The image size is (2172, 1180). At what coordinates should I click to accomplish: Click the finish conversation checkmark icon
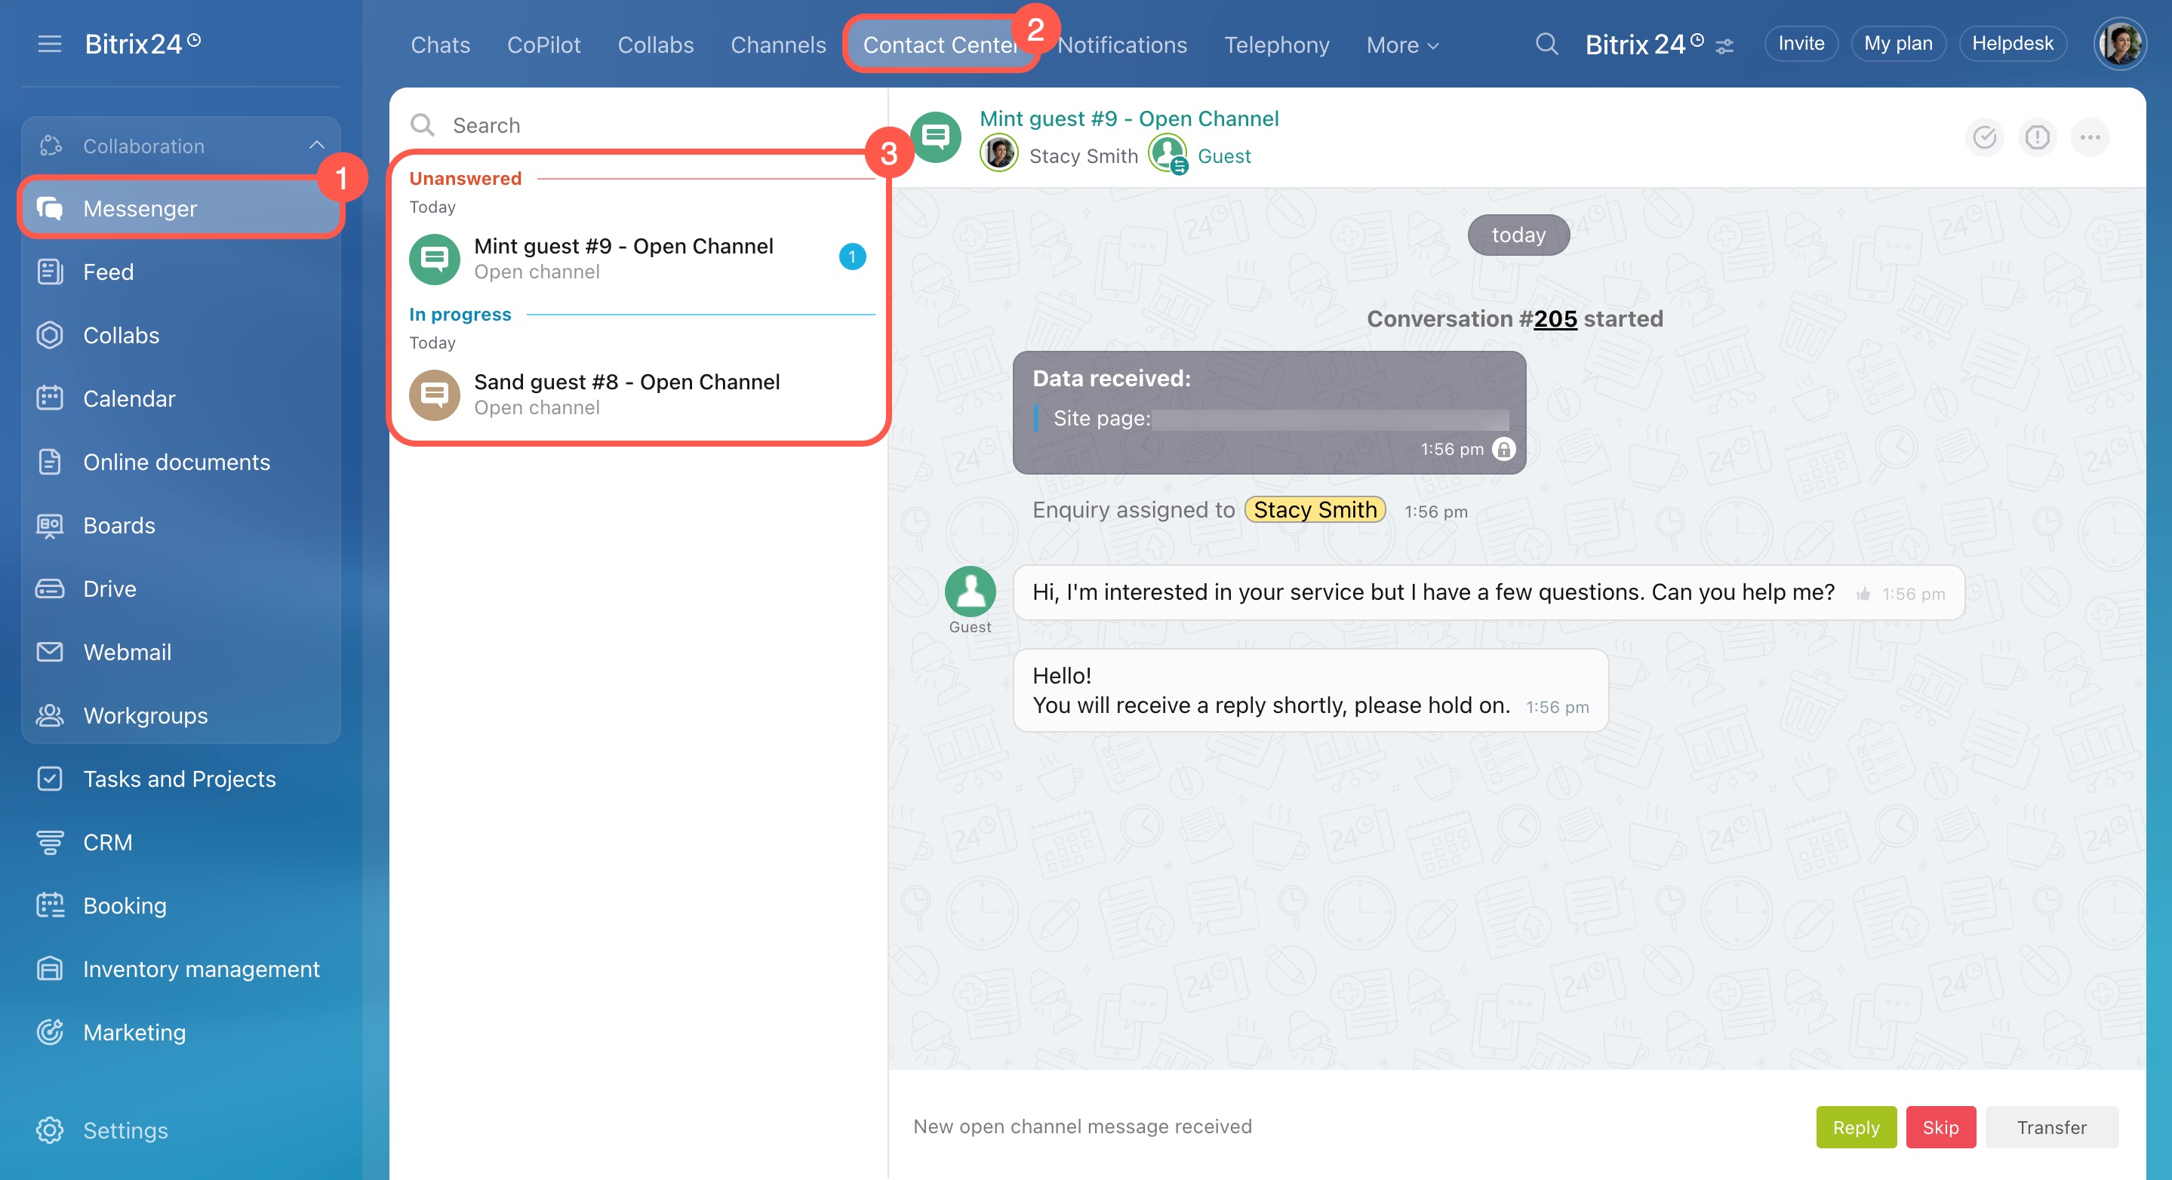(1984, 137)
